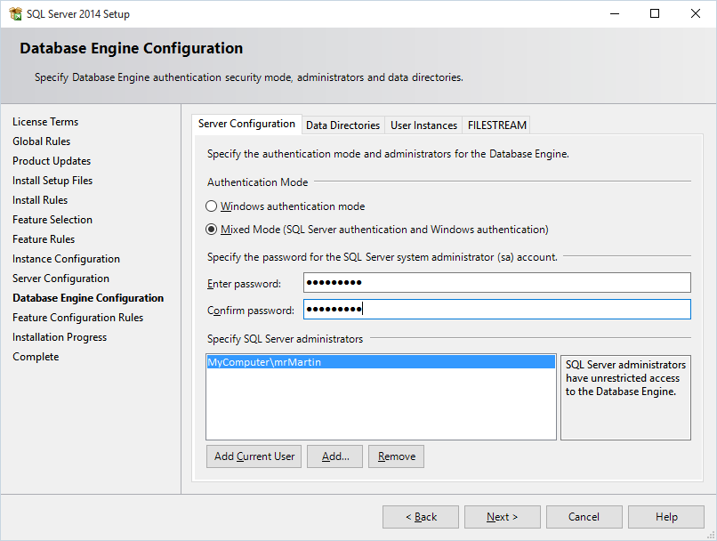Open the User Instances tab
This screenshot has width=717, height=541.
tap(423, 125)
